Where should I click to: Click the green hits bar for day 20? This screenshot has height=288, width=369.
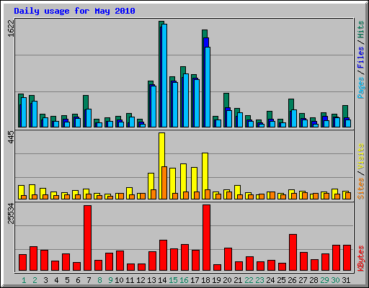225,110
